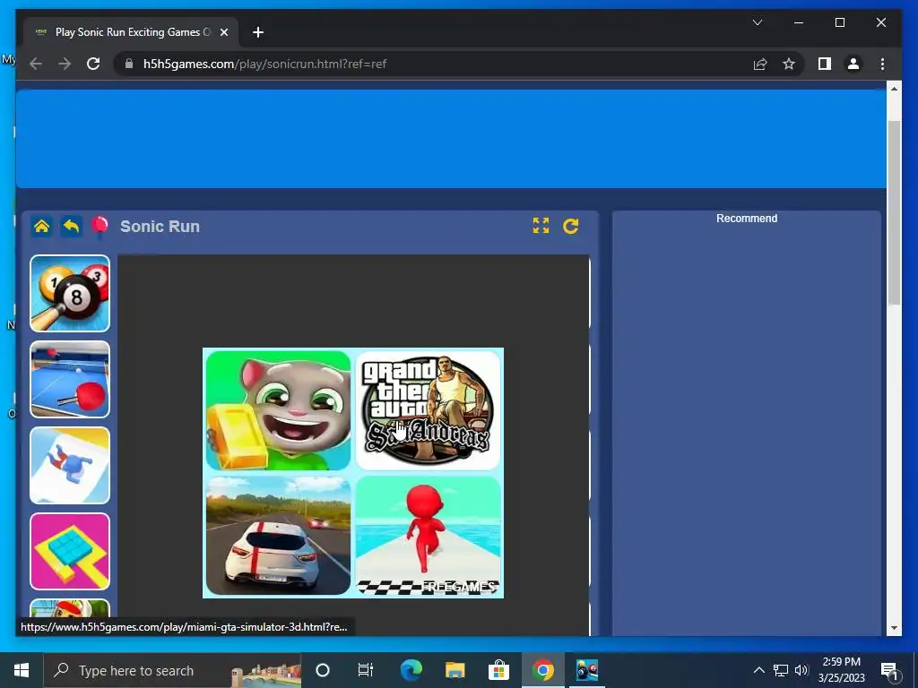
Task: Open the notification center icon
Action: (890, 671)
